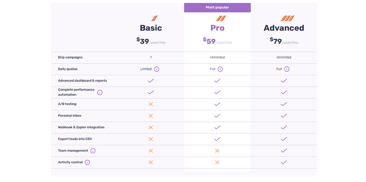The width and height of the screenshot is (366, 182).
Task: Click Basic plan's A/B testing cross mark
Action: [x=151, y=104]
